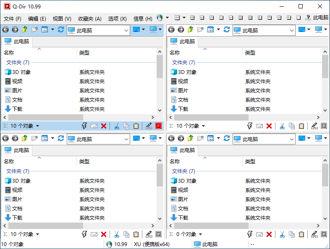This screenshot has width=330, height=249.
Task: Go up one folder in bottom-left pane
Action: pyautogui.click(x=25, y=138)
